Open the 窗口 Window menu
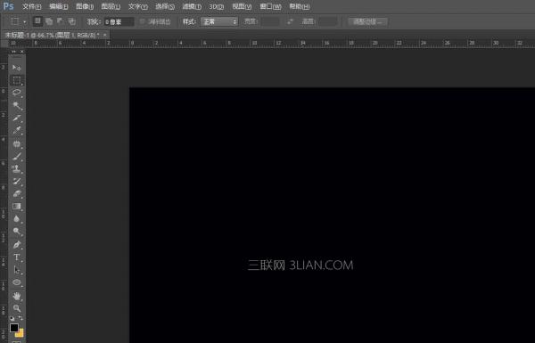This screenshot has height=343, width=535. [270, 6]
